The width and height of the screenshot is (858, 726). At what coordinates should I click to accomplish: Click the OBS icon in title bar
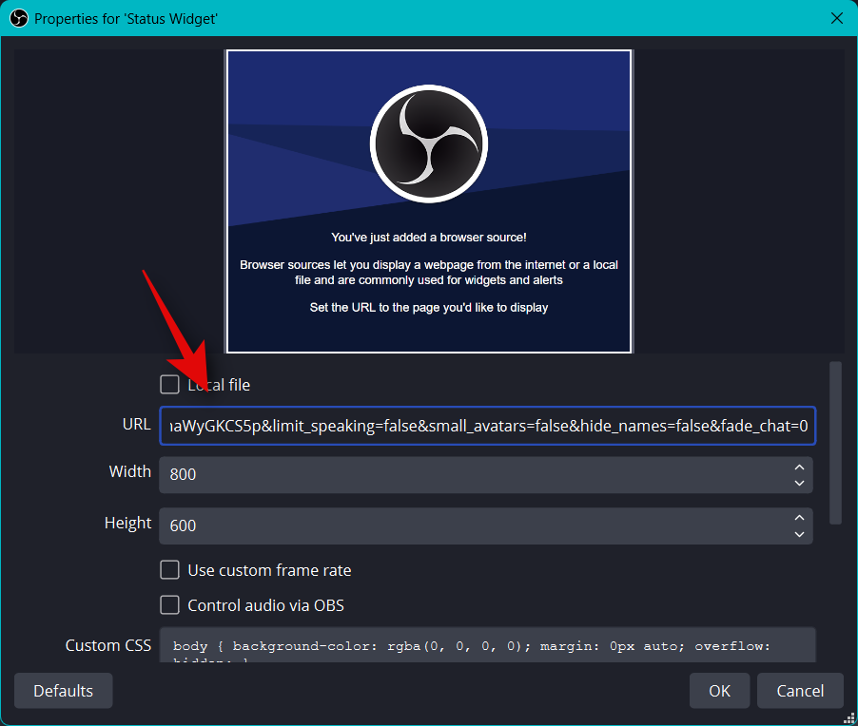click(x=18, y=18)
